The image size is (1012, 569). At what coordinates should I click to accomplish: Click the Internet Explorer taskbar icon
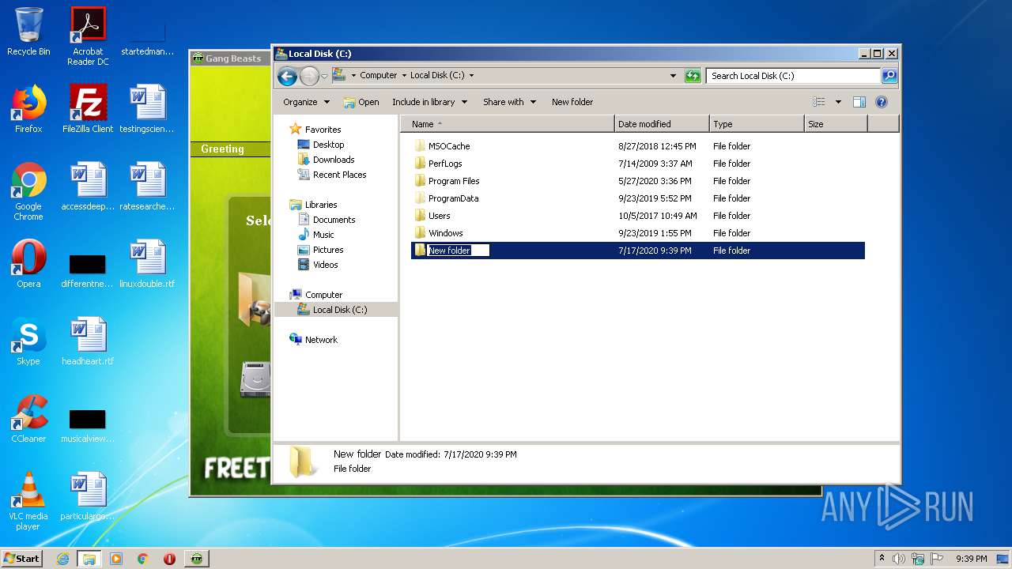click(x=62, y=559)
